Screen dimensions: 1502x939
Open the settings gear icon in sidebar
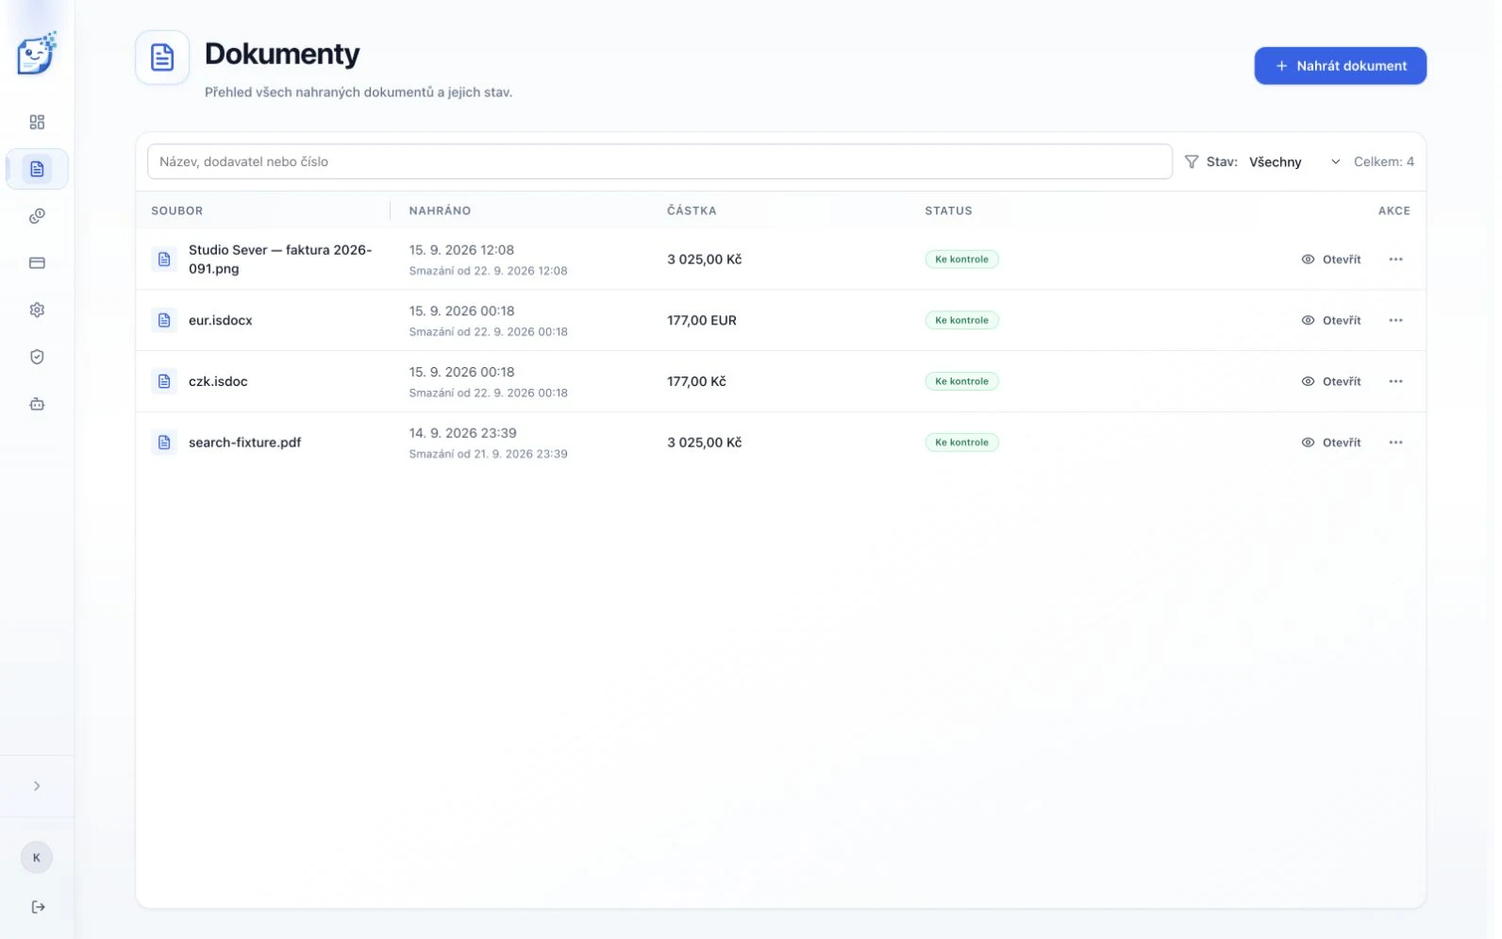(37, 310)
